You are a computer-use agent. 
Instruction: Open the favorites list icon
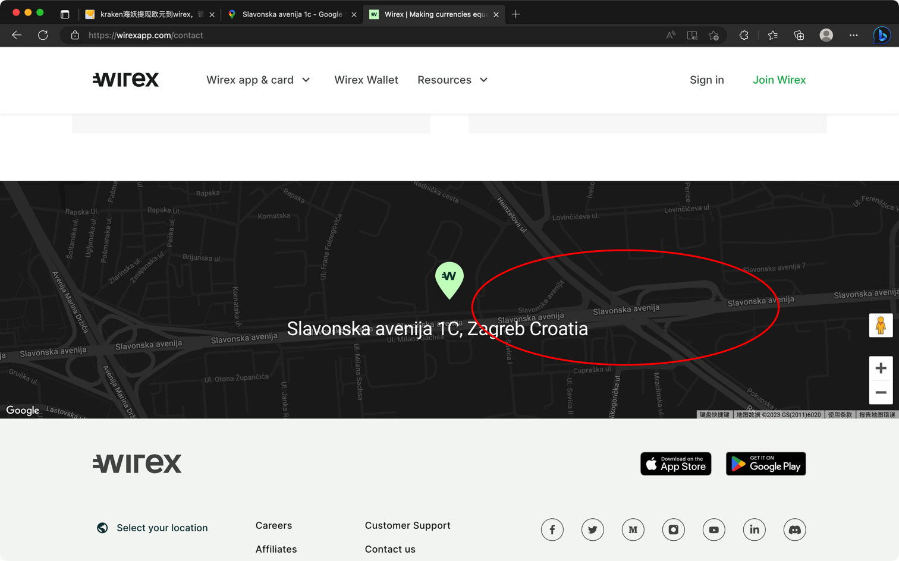click(773, 35)
